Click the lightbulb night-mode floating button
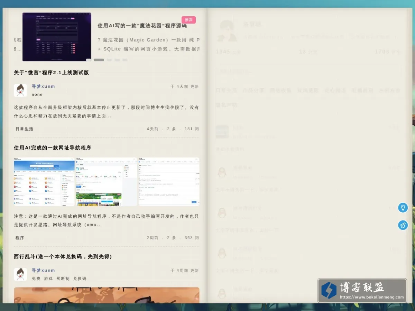 click(x=403, y=208)
